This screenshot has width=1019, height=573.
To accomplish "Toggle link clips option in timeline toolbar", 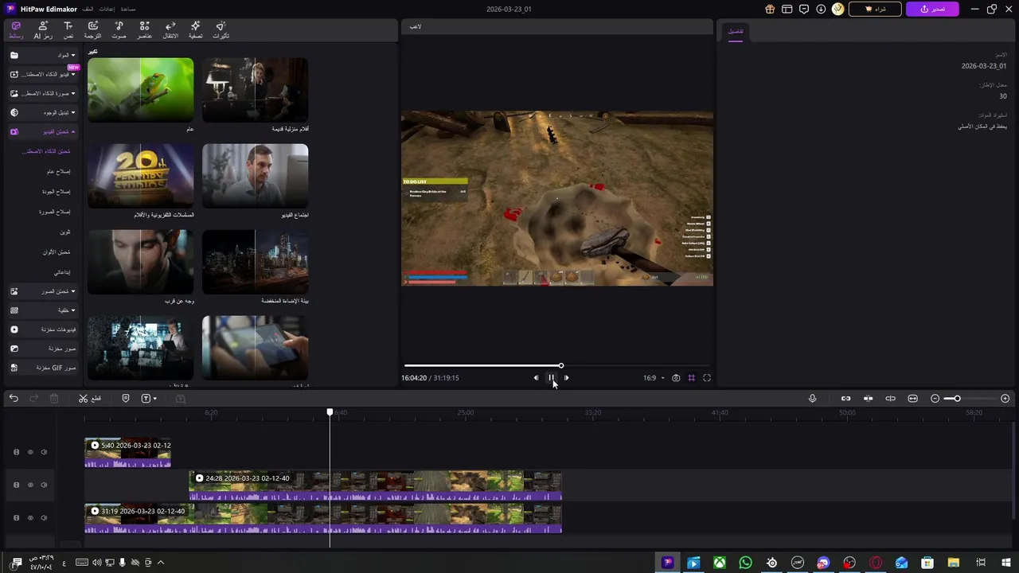I will (x=845, y=398).
